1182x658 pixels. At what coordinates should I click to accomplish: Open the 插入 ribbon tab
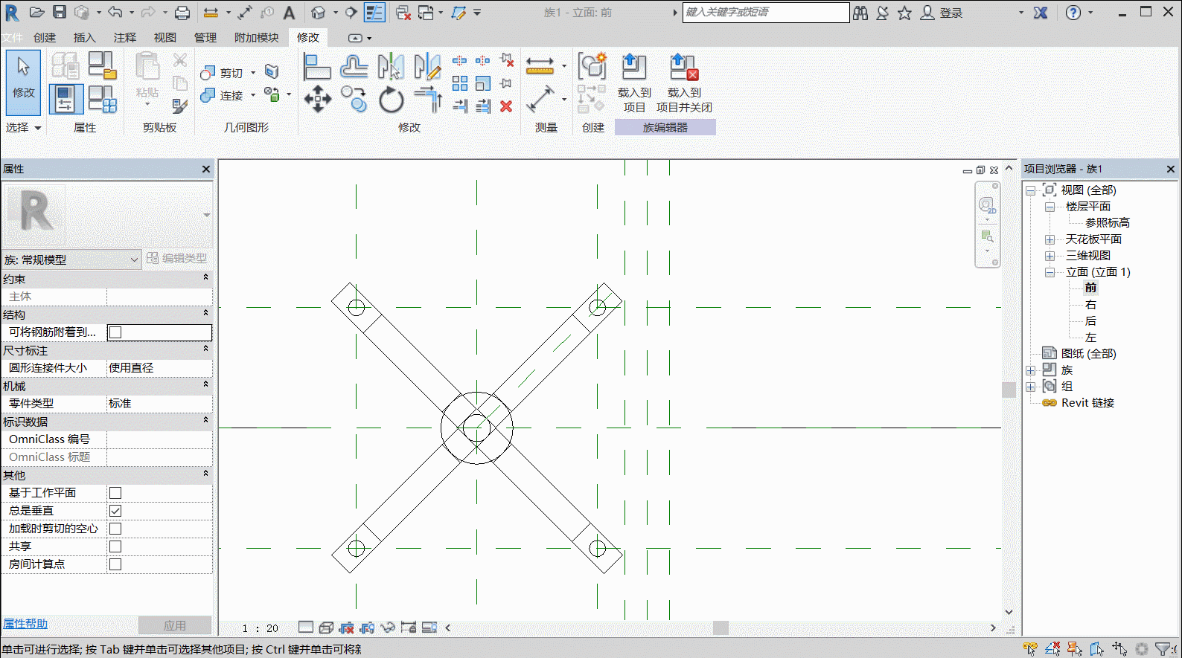point(85,38)
